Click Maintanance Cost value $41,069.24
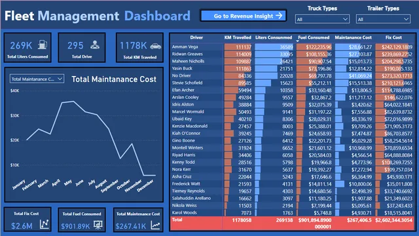Viewport: 419px width, 236px height. [x=360, y=76]
